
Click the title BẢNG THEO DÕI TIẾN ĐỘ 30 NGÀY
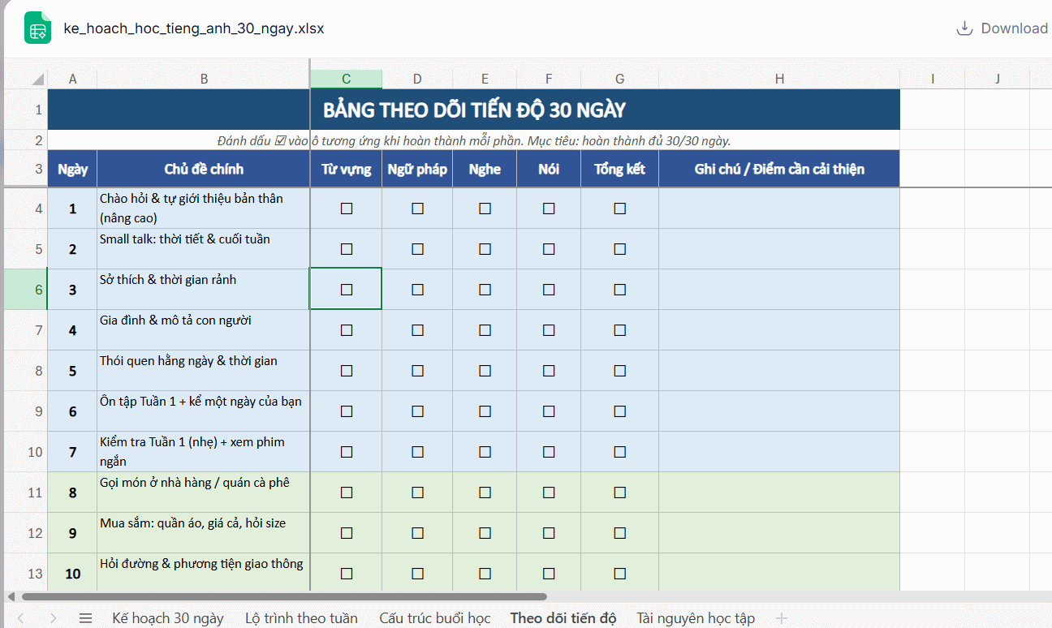pos(474,110)
